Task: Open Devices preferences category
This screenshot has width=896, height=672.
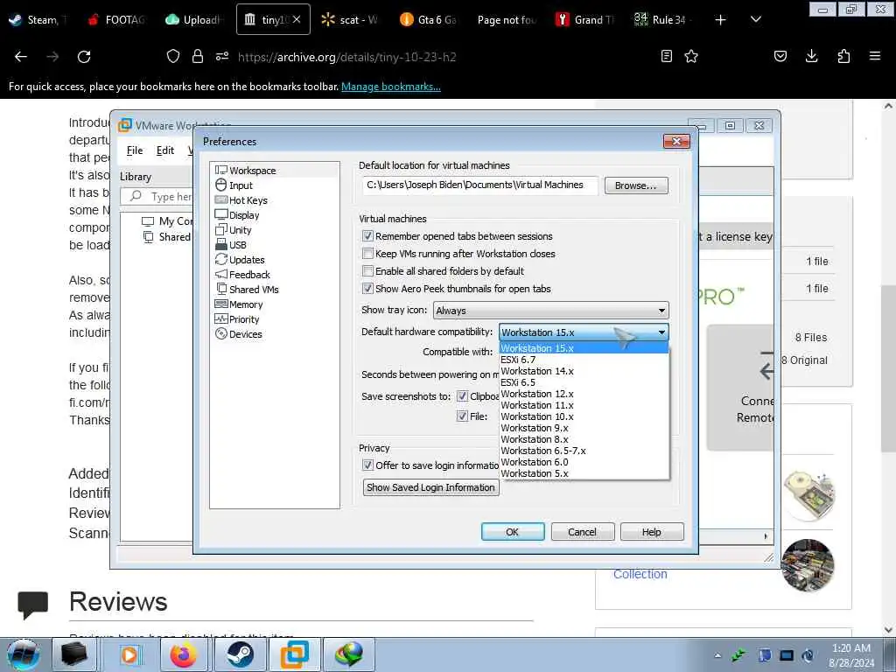Action: pos(238,334)
